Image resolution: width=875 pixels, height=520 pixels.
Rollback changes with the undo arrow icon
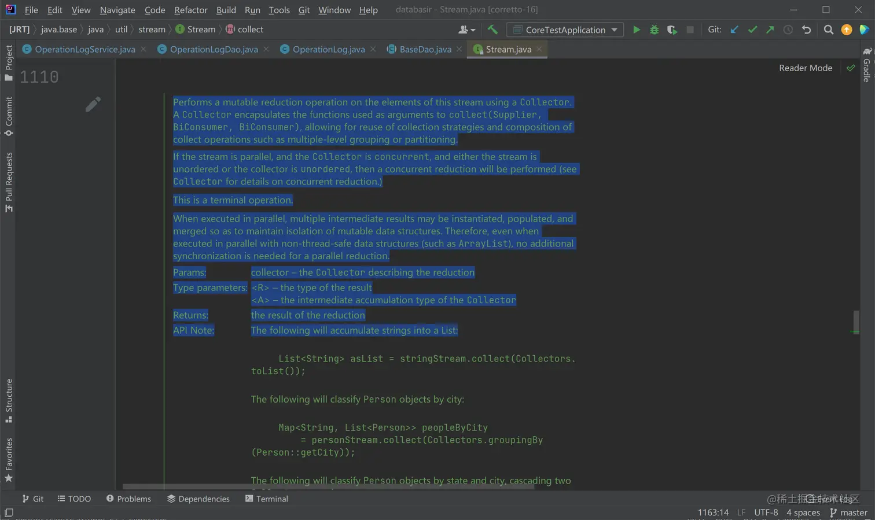[806, 29]
